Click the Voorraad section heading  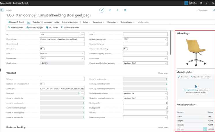(x=11, y=73)
